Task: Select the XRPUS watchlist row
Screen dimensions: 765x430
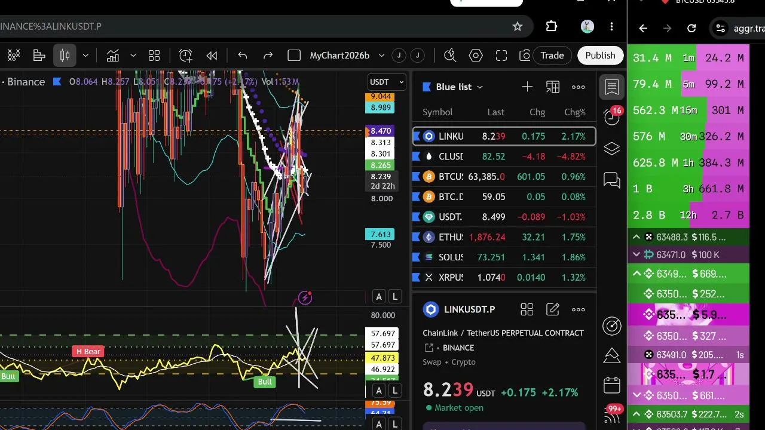Action: (x=504, y=277)
